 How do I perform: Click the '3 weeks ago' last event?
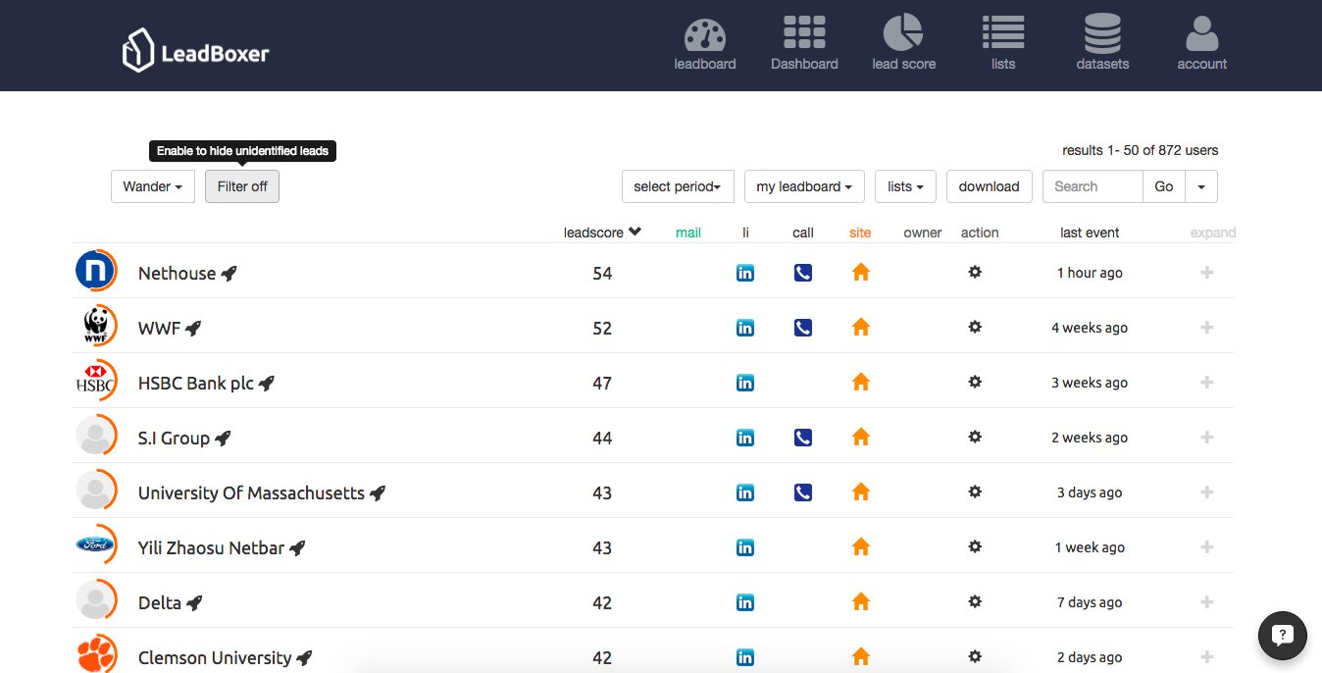pos(1090,383)
